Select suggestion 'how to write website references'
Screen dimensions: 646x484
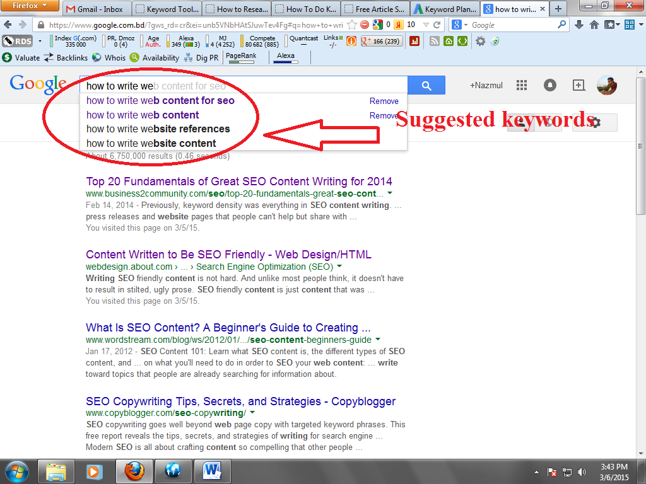pyautogui.click(x=158, y=129)
